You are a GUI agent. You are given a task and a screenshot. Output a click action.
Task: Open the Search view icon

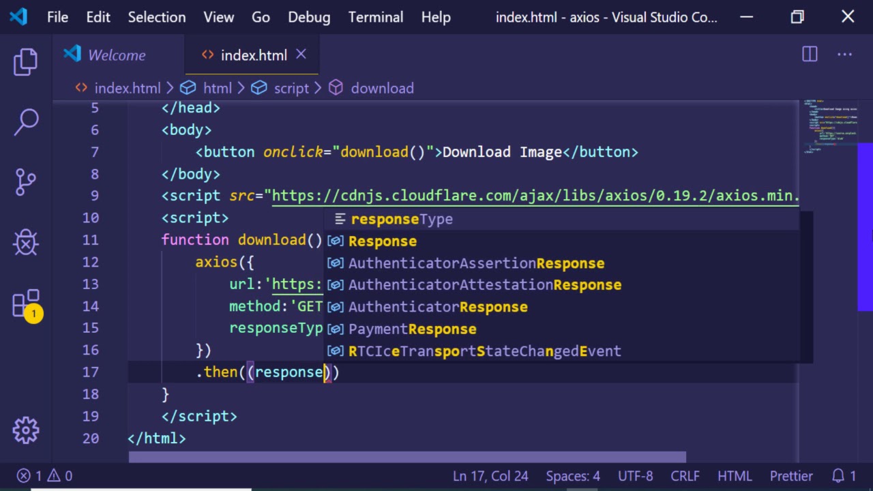click(26, 122)
